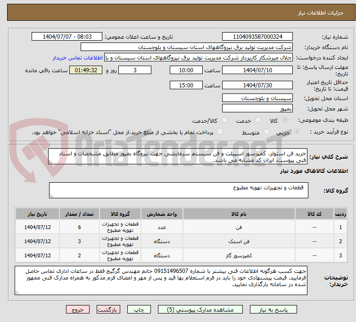Viewport: 356px width, 322px height.
Task: Click the response deadline date 1404/07/10 field
Action: pos(257,70)
